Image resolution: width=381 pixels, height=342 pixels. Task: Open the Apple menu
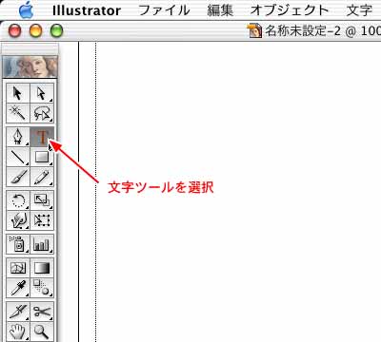26,9
